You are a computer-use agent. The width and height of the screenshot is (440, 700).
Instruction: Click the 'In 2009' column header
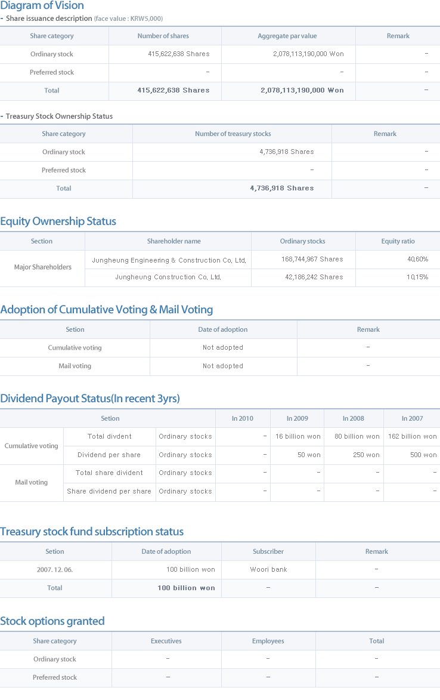click(298, 418)
